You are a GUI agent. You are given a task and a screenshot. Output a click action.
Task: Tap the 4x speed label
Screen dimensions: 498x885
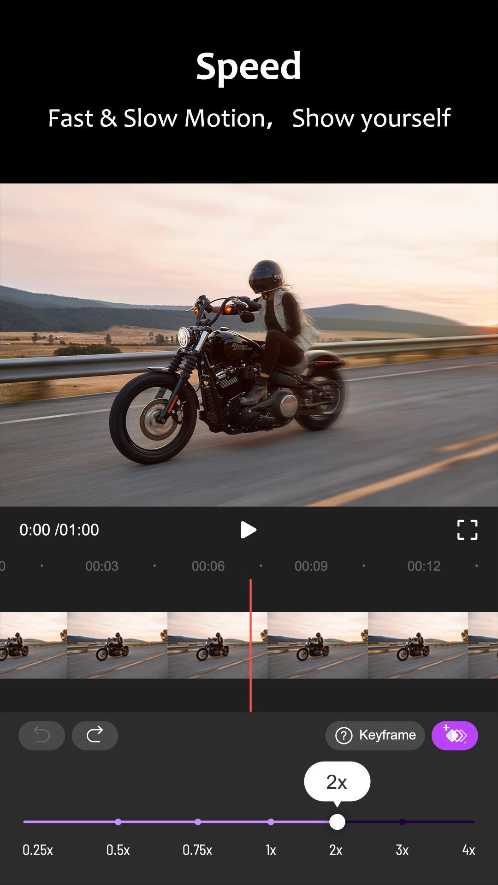tap(468, 850)
